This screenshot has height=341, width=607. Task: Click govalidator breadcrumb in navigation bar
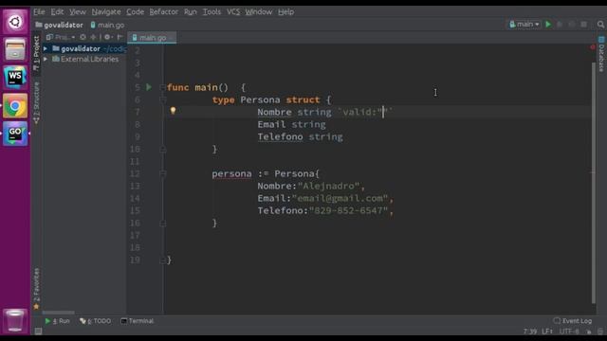point(59,25)
